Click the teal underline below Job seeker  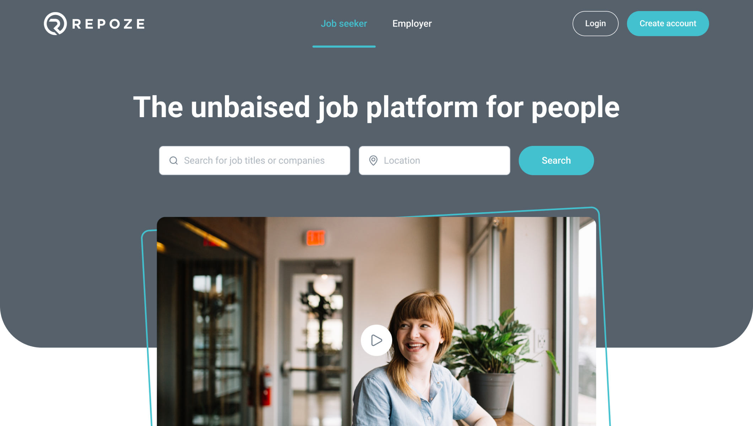[x=344, y=47]
